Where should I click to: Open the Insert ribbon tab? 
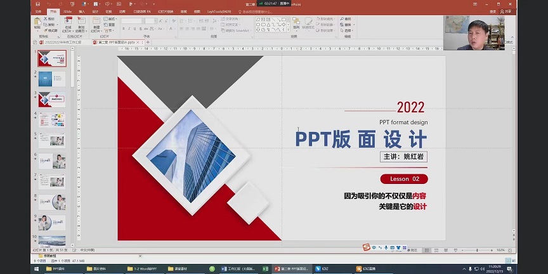(x=81, y=11)
